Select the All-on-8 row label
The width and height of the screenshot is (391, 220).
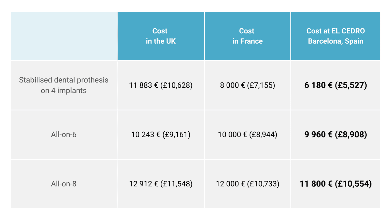pyautogui.click(x=64, y=184)
